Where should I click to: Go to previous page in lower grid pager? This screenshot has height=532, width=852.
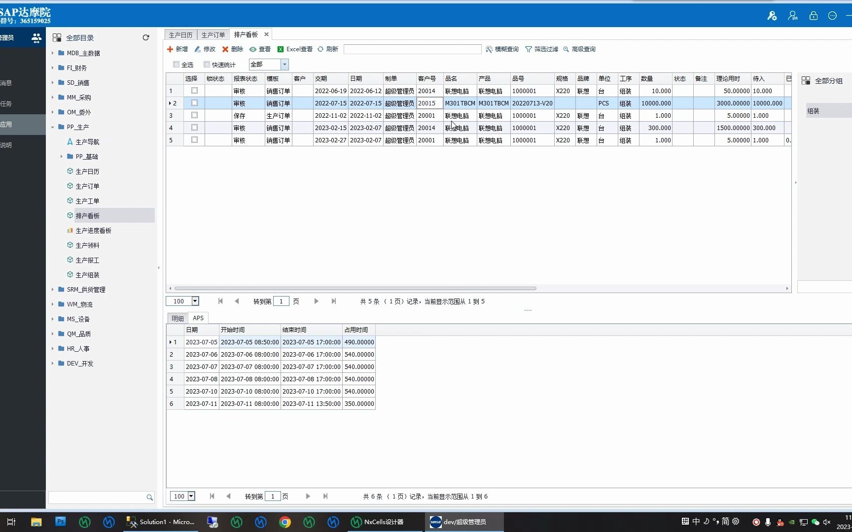point(228,496)
